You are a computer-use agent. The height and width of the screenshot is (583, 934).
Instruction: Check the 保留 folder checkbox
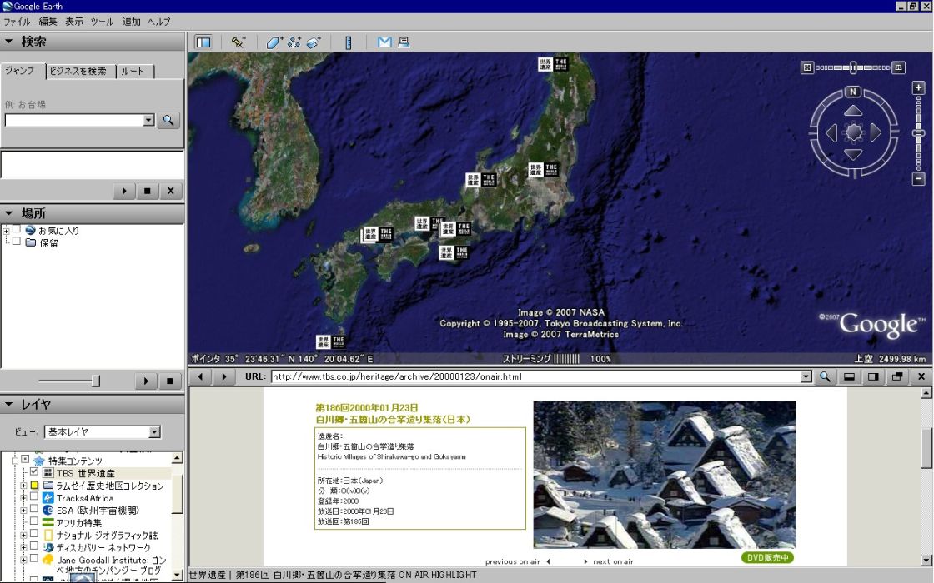(x=17, y=242)
